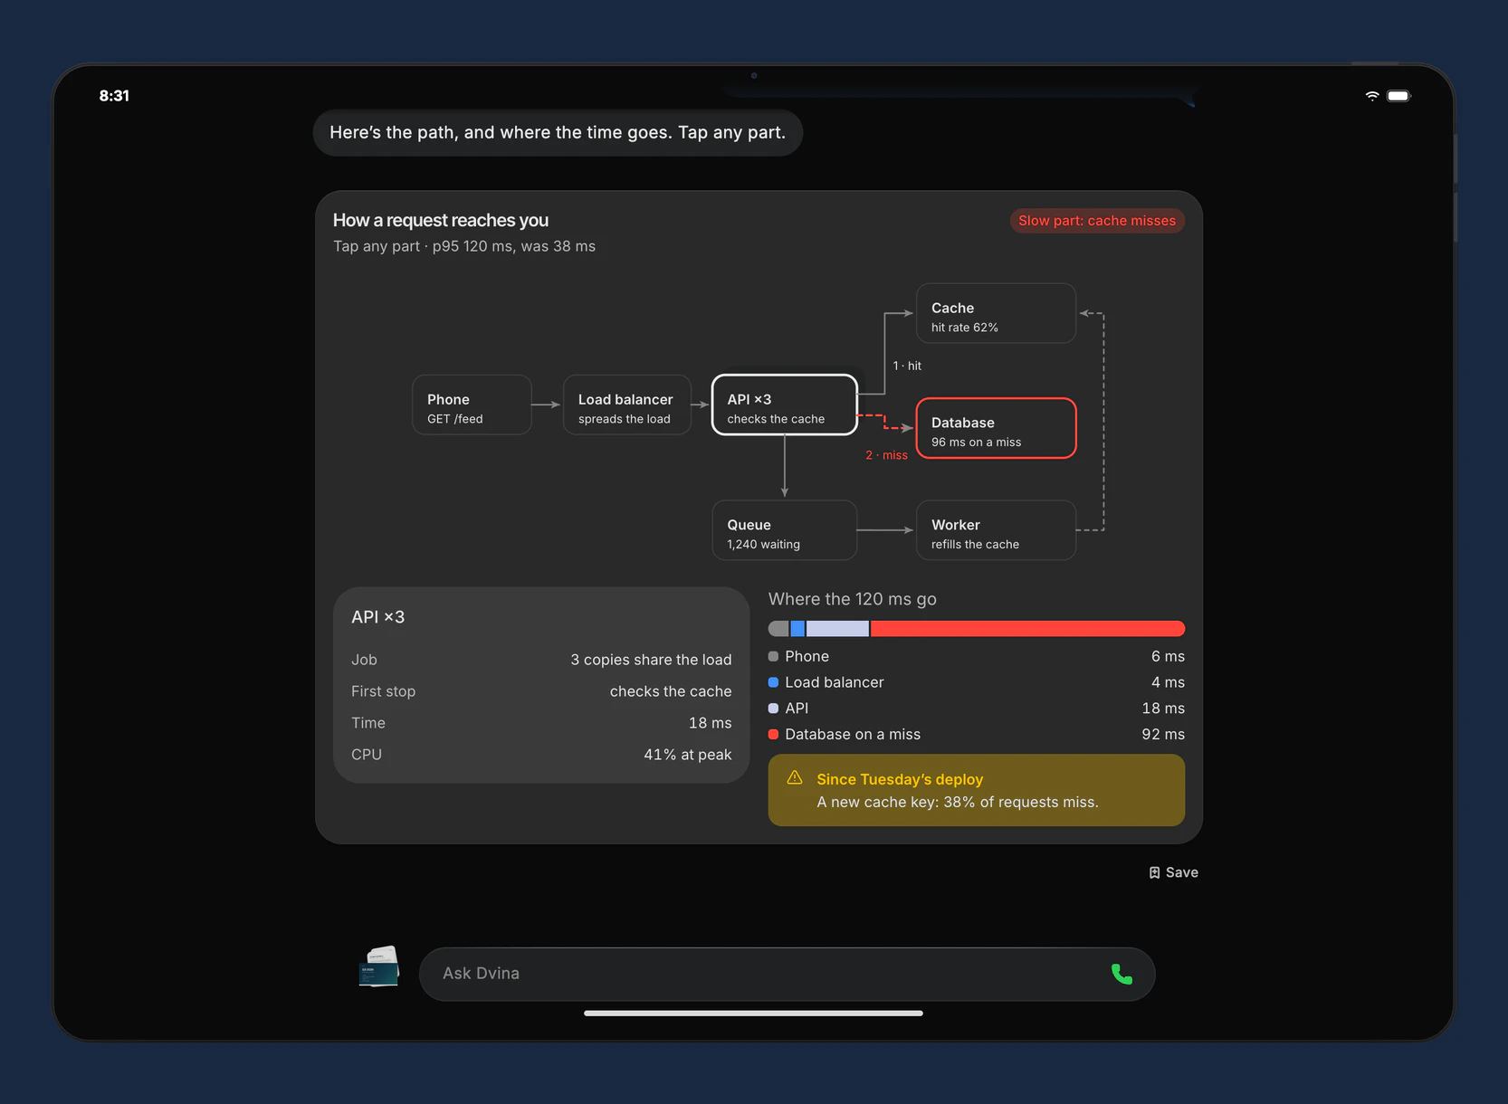Screen dimensions: 1508x1104
Task: Click the Load balancer 4 ms legend row
Action: pos(977,682)
